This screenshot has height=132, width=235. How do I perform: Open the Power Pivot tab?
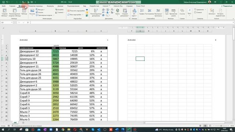click(x=140, y=6)
